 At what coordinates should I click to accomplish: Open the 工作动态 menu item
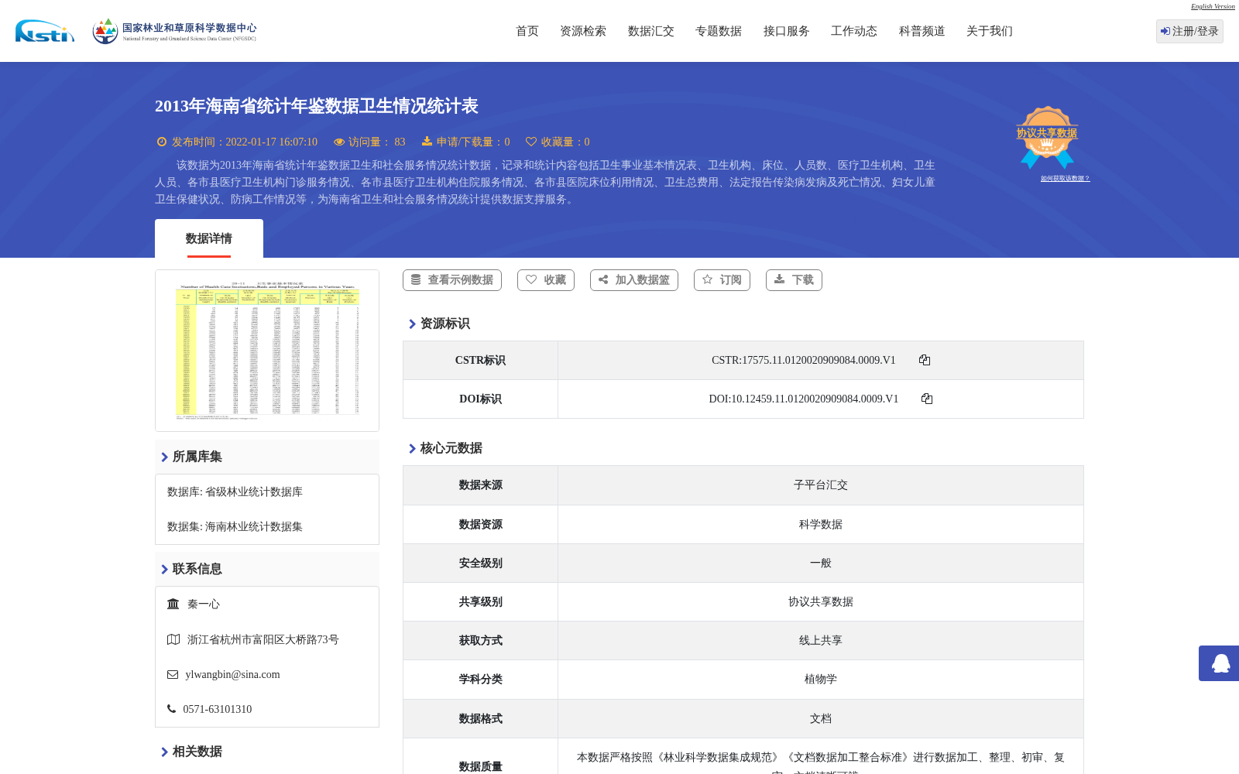[854, 31]
